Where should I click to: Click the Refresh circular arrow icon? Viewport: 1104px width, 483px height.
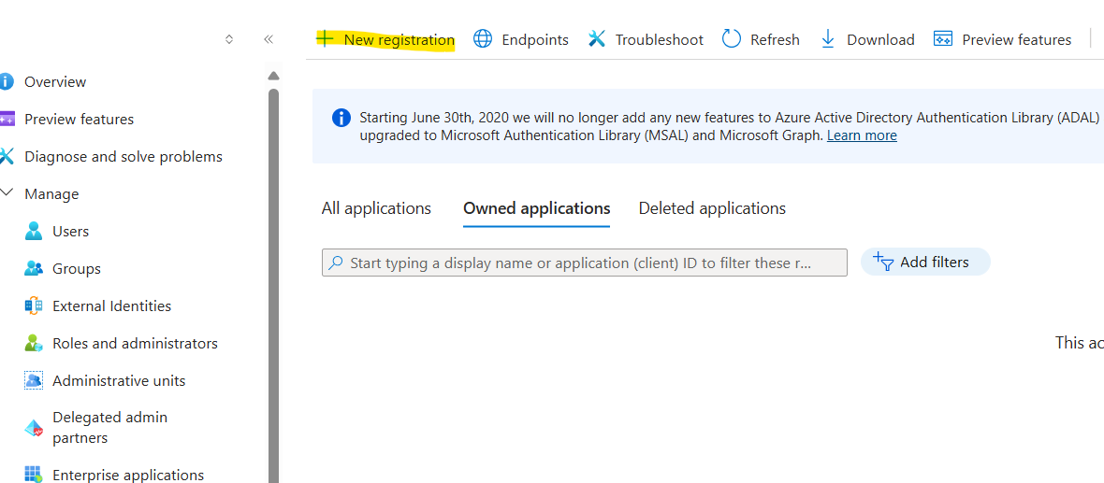pos(732,38)
